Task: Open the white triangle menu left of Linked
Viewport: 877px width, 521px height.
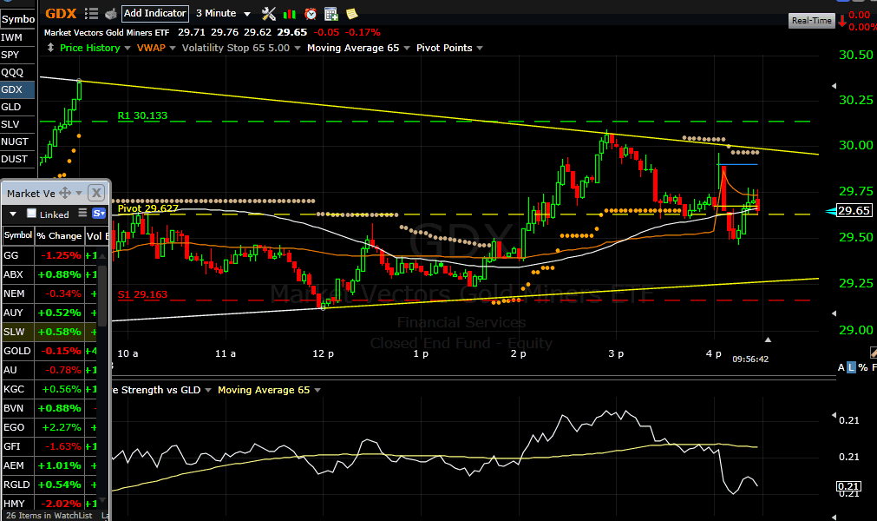Action: point(13,214)
